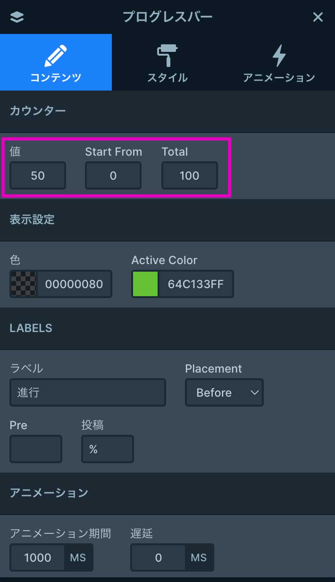This screenshot has height=582, width=335.
Task: Click the ラベル text field containing 進行
Action: tap(88, 392)
